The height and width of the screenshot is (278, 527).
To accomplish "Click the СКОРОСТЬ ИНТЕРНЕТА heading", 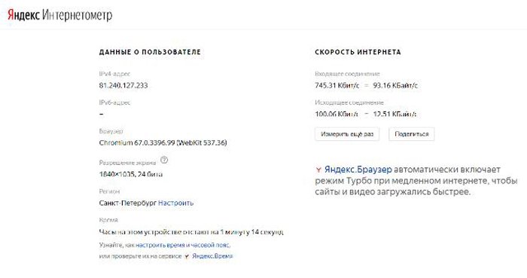I will [x=358, y=52].
